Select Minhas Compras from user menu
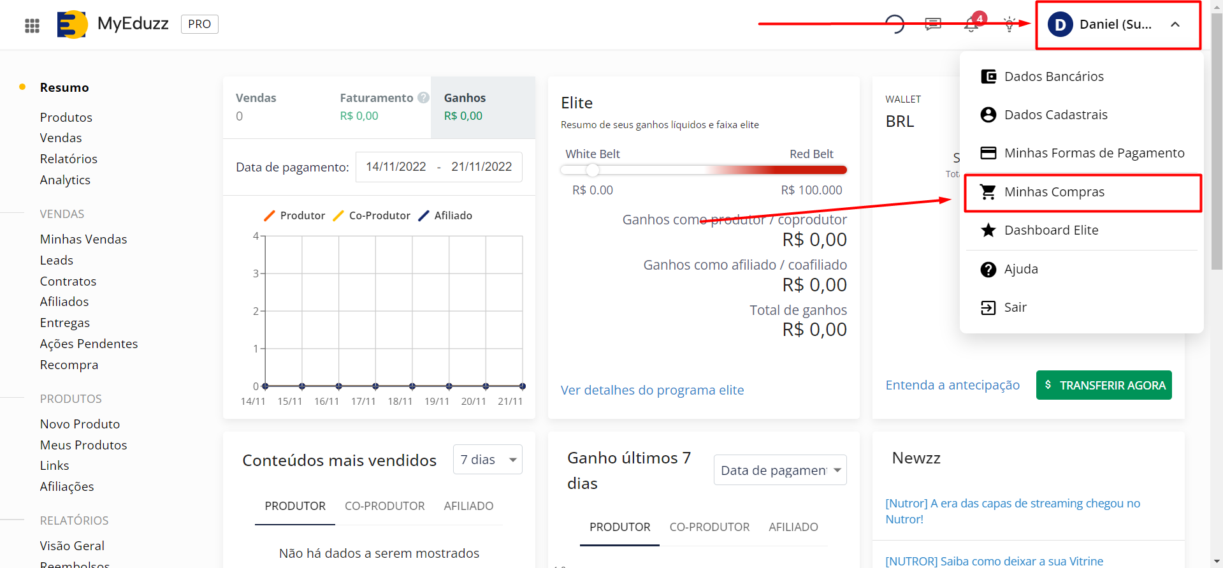This screenshot has width=1223, height=568. pos(1082,192)
